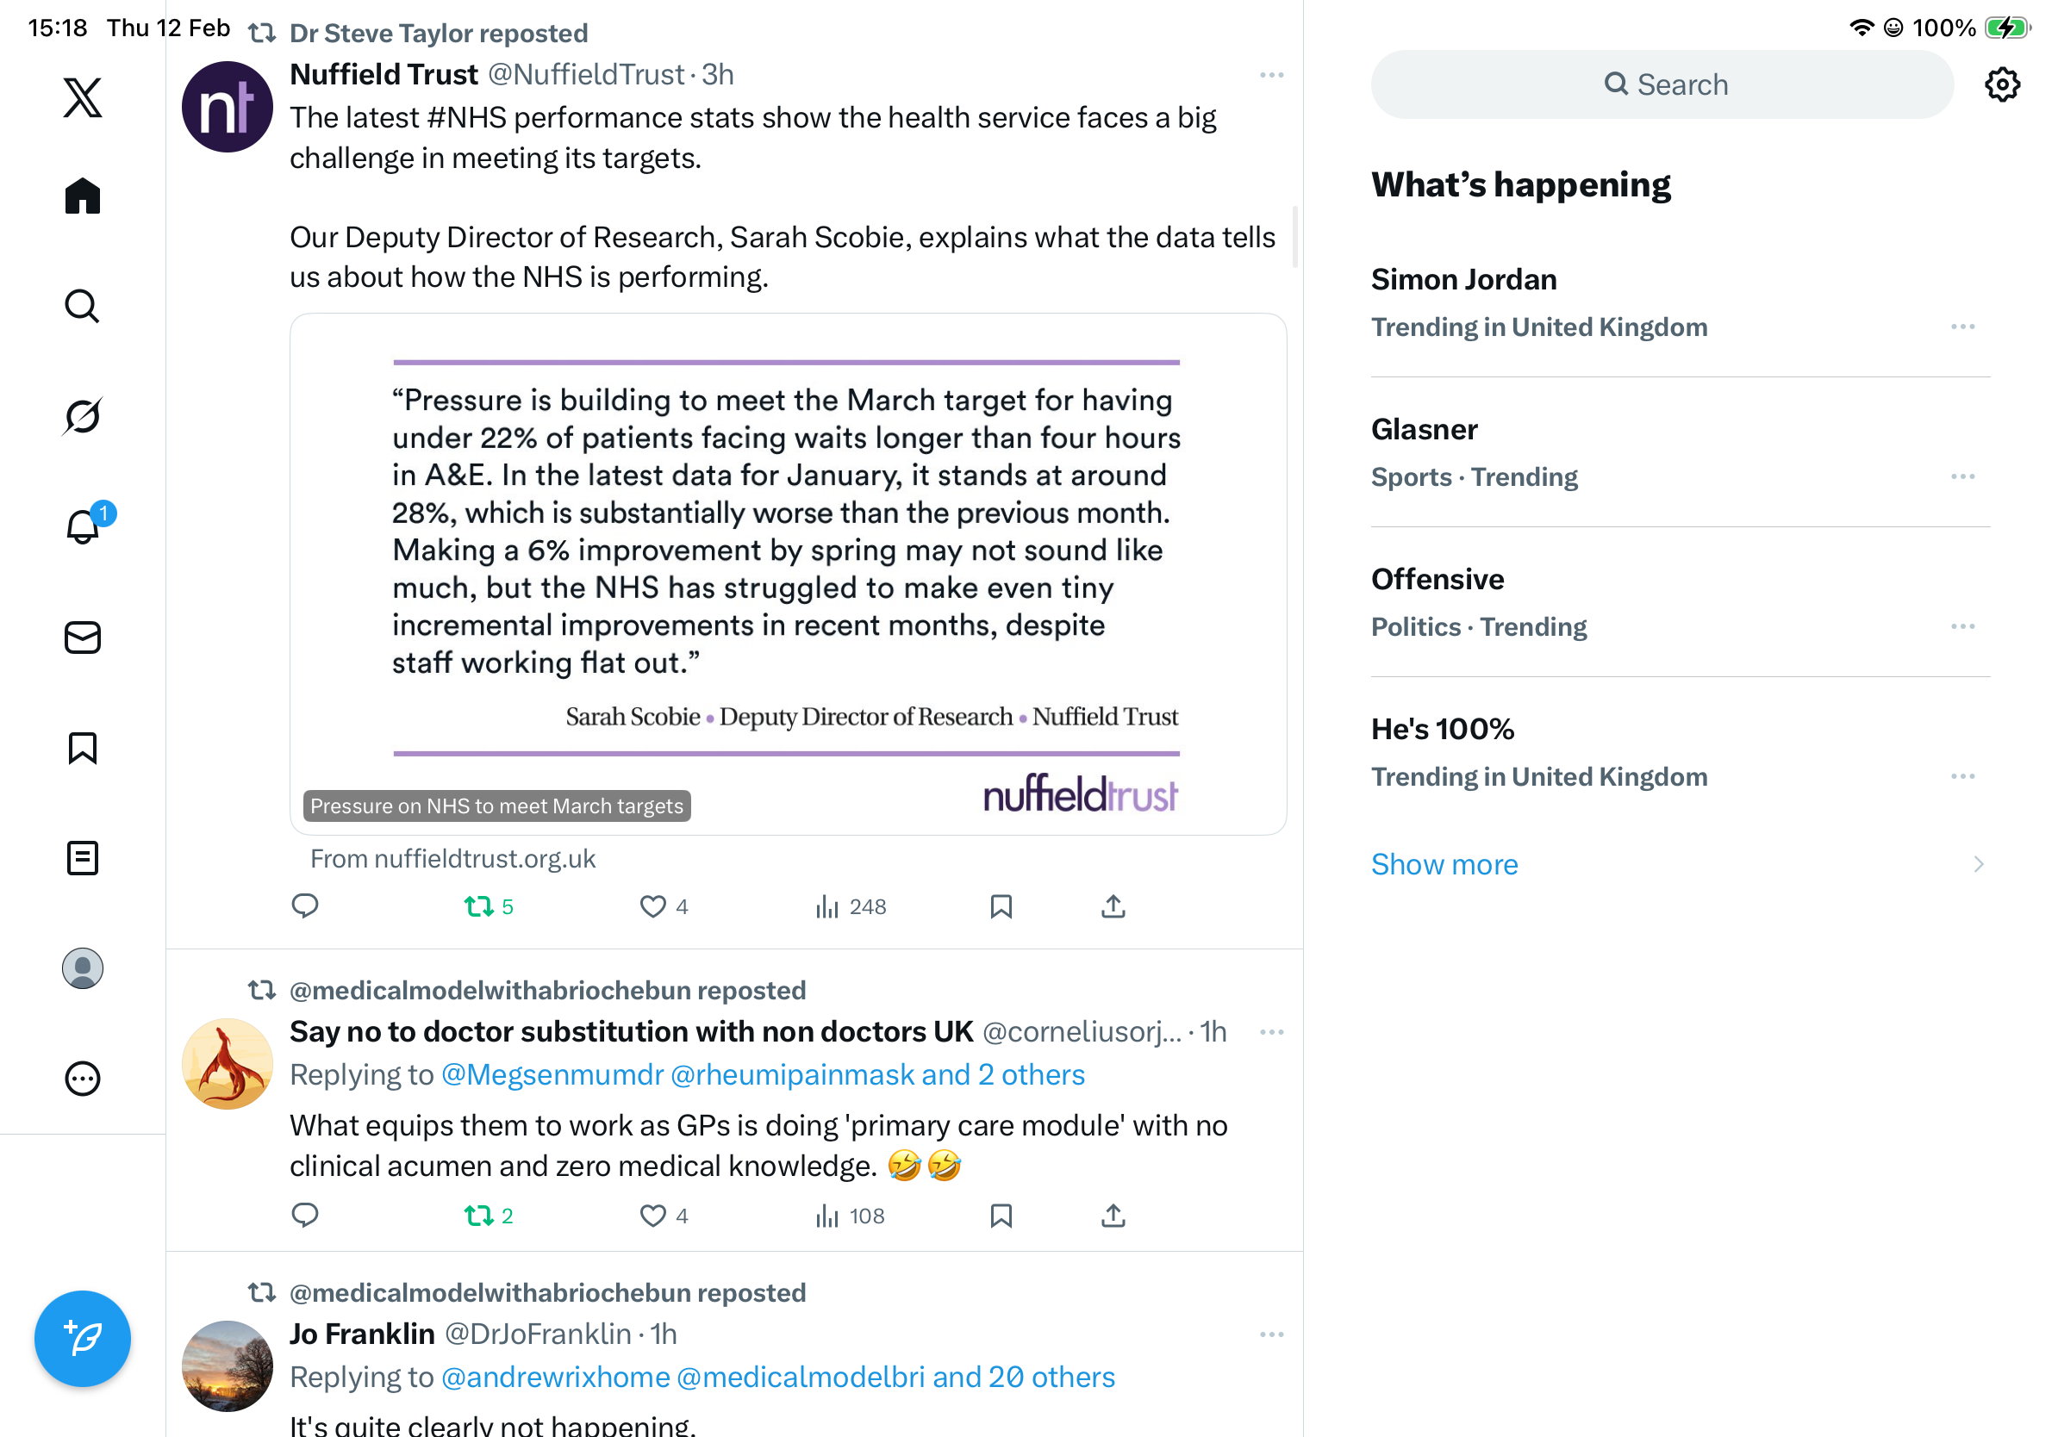
Task: Open Notifications bell with badge
Action: pyautogui.click(x=83, y=526)
